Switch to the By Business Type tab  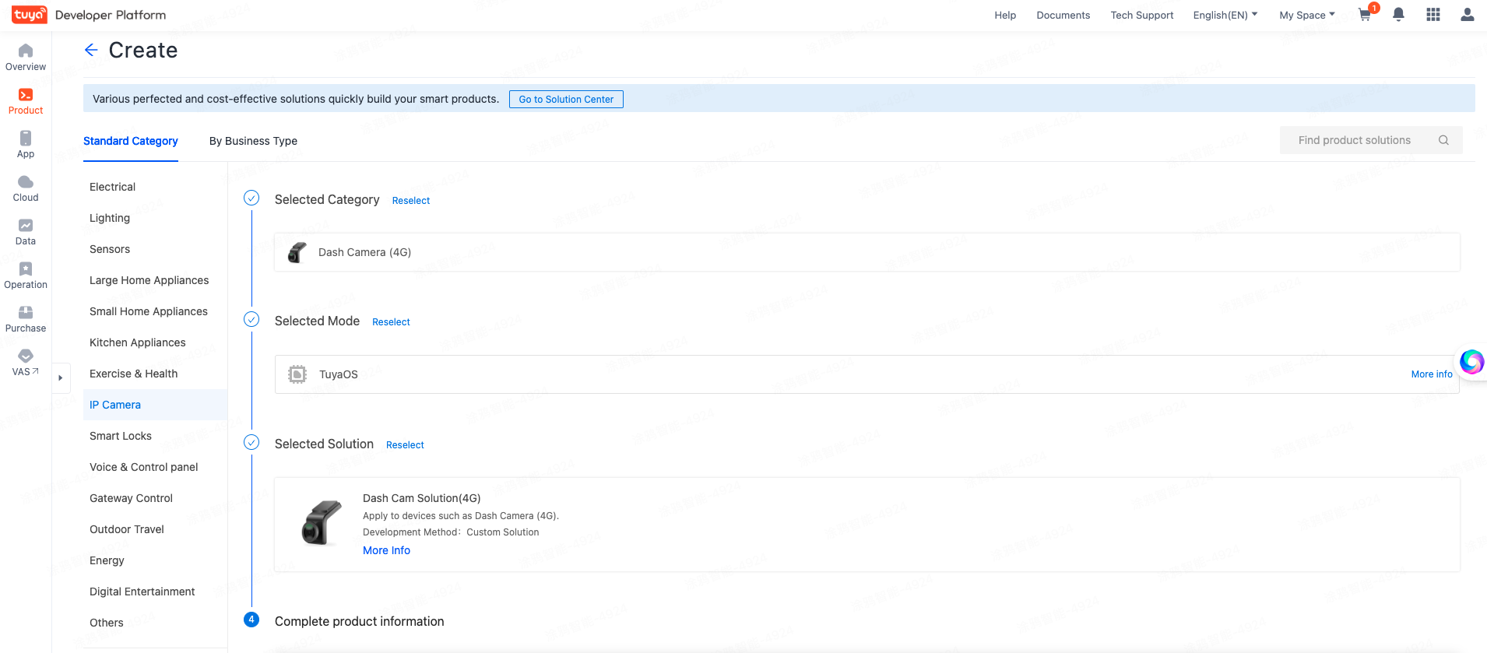tap(253, 141)
